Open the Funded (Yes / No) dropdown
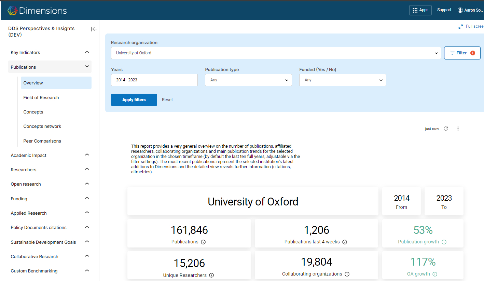 [343, 80]
